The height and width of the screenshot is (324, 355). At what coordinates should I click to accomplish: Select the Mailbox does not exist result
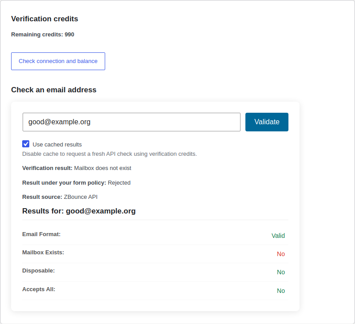click(103, 168)
